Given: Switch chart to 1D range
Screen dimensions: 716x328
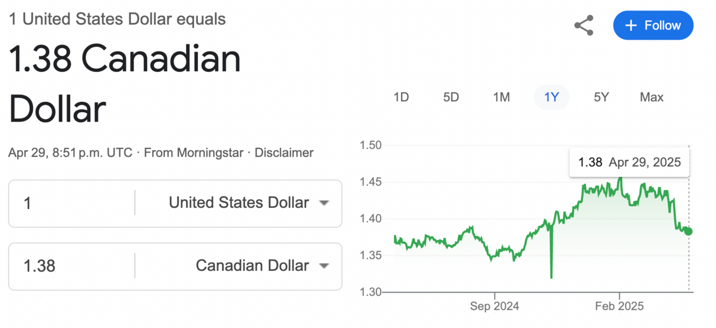Looking at the screenshot, I should (401, 97).
